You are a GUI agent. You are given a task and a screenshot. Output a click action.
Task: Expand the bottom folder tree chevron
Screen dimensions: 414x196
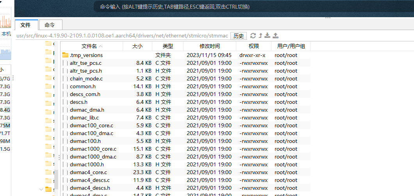41,189
